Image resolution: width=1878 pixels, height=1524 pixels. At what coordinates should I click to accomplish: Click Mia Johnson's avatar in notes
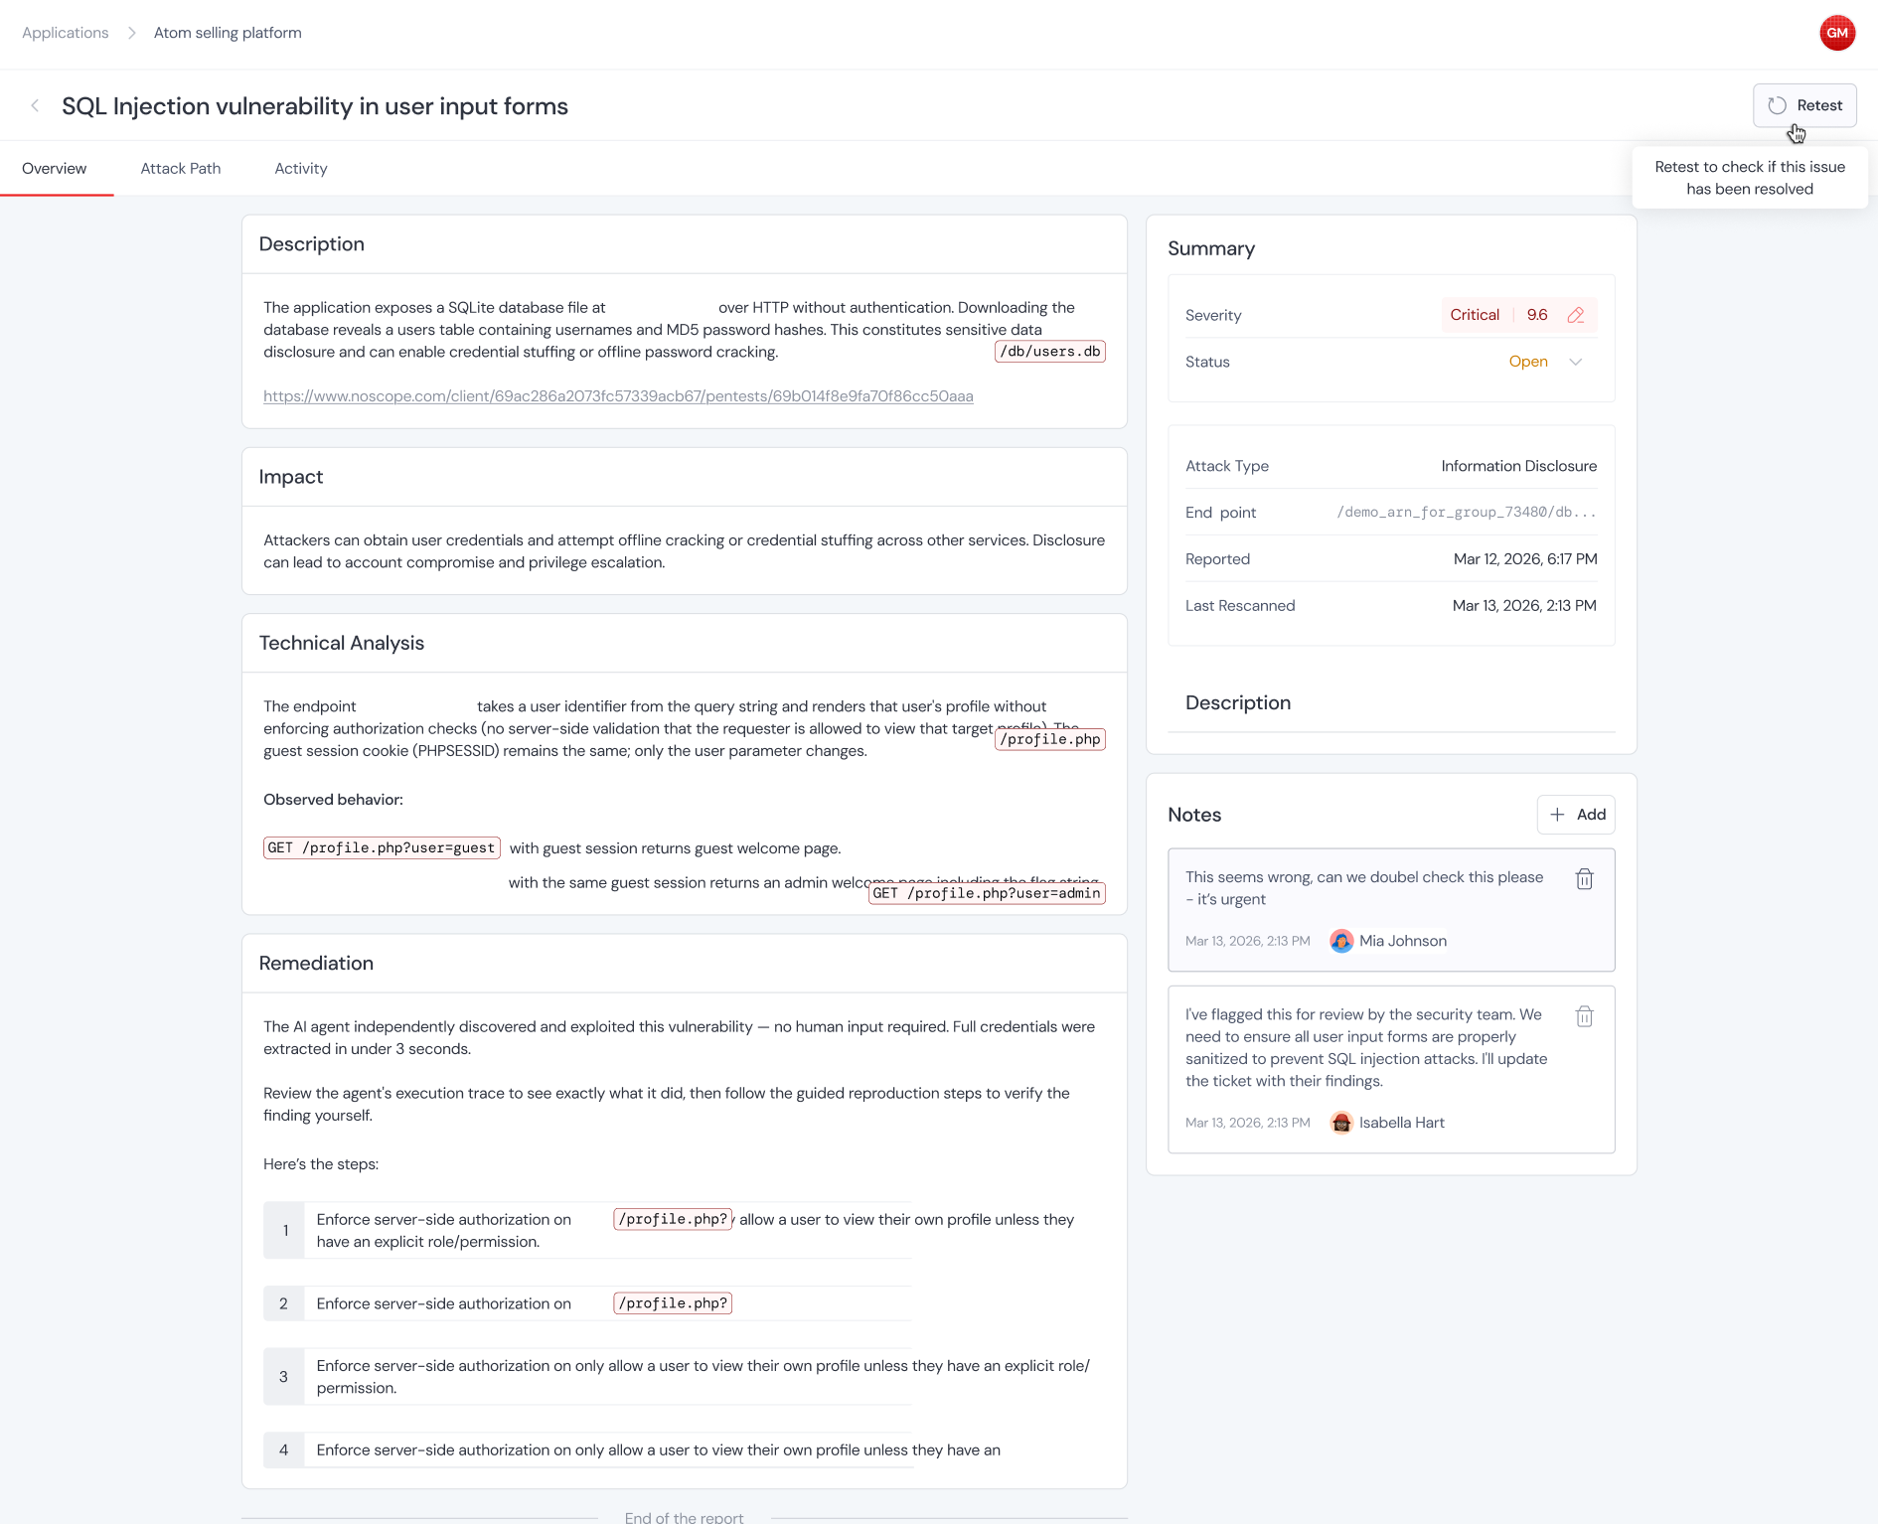pos(1341,941)
